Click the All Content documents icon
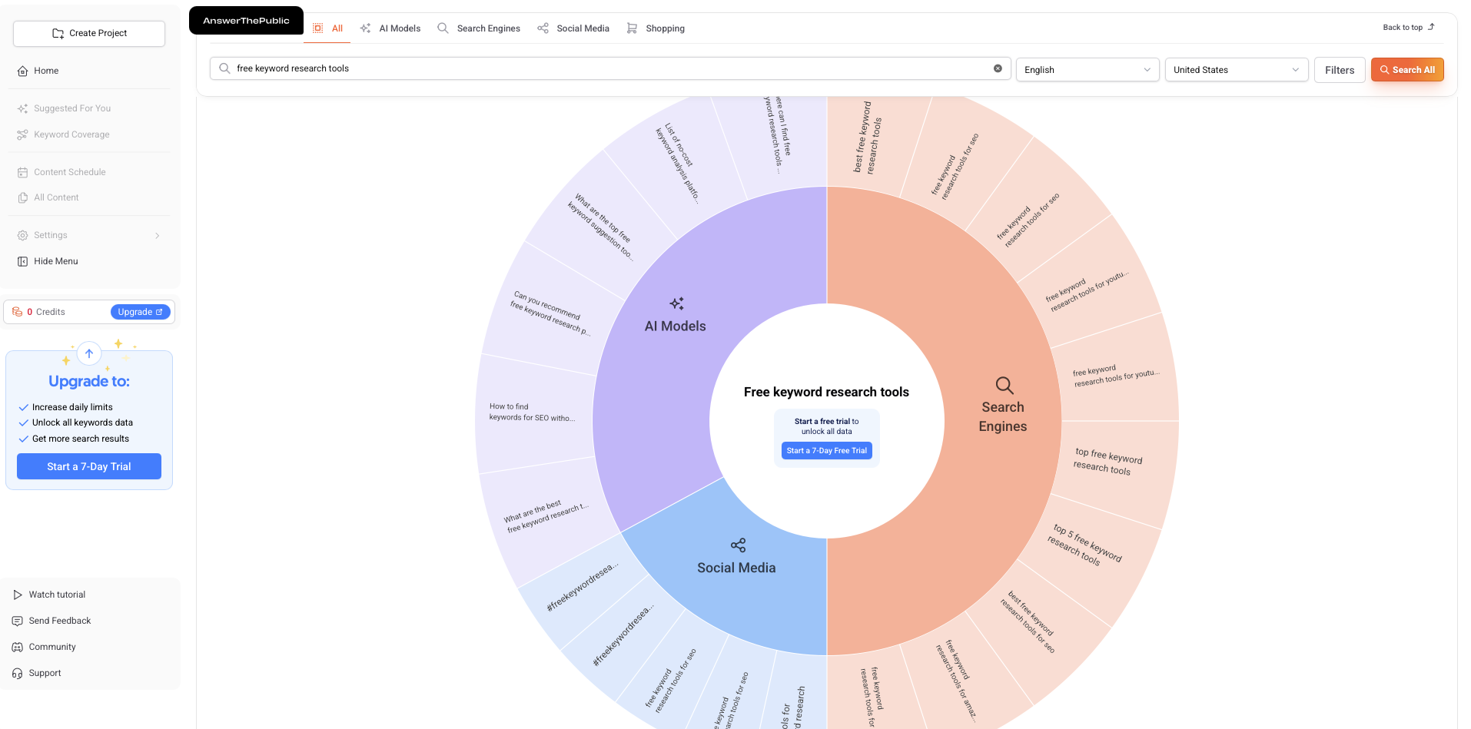This screenshot has height=729, width=1471. [x=22, y=197]
